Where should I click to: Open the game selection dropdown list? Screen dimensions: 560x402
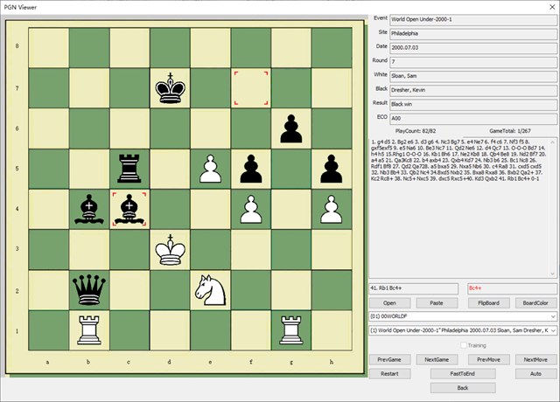pyautogui.click(x=553, y=330)
